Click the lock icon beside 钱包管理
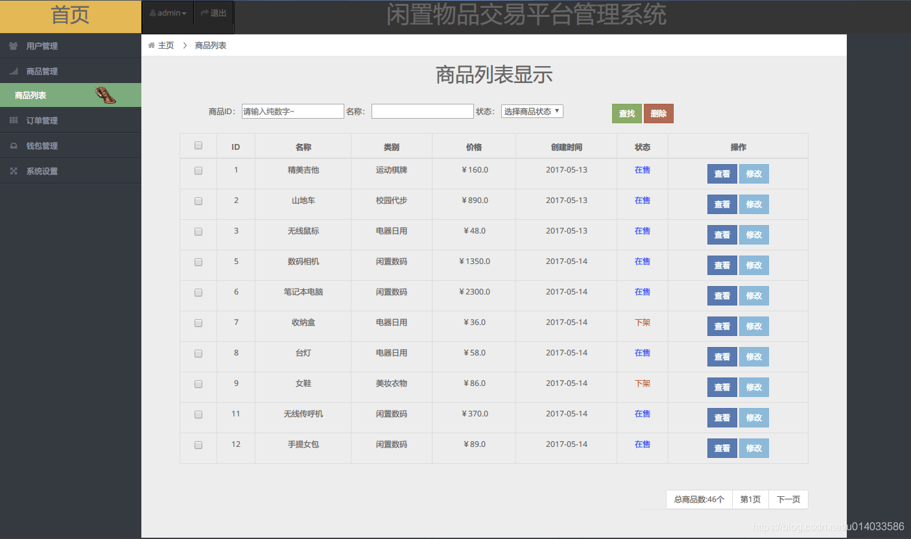Screen dimensions: 911x539 [14, 145]
